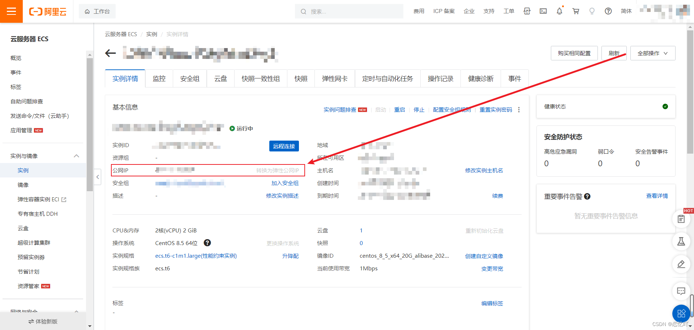
Task: Focus the top search field
Action: point(349,11)
